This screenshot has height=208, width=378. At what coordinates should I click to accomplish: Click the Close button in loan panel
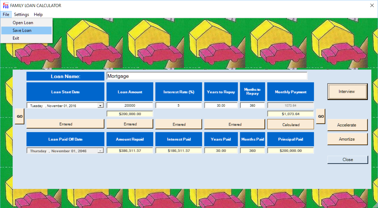click(347, 159)
